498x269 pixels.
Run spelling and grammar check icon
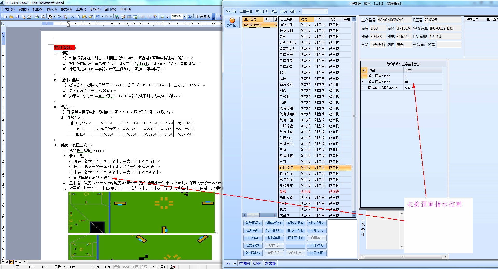coord(59,17)
